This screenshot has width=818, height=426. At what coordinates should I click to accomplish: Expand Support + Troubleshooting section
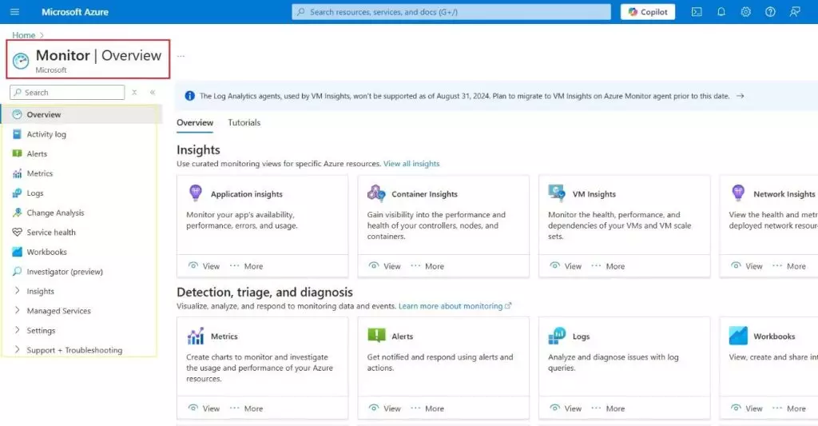pyautogui.click(x=18, y=350)
